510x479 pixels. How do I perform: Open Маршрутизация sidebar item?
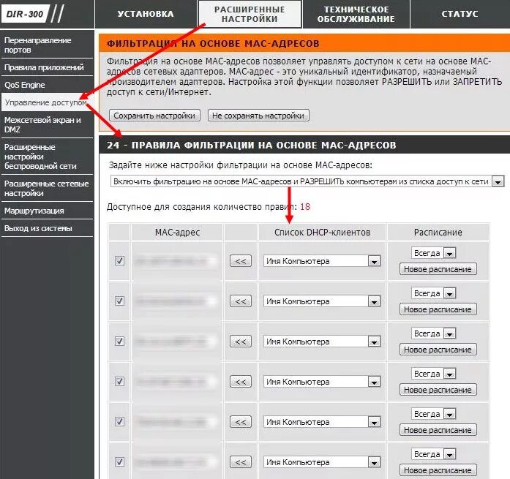pos(47,211)
